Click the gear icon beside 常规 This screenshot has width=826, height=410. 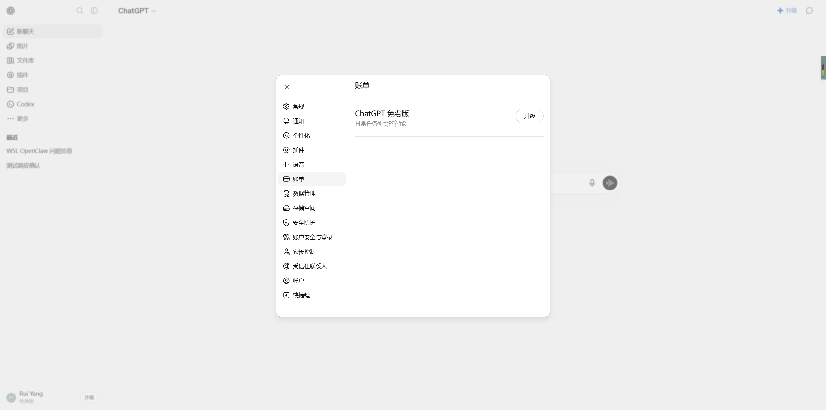click(286, 107)
